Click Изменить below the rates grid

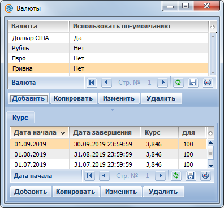[x=121, y=192]
